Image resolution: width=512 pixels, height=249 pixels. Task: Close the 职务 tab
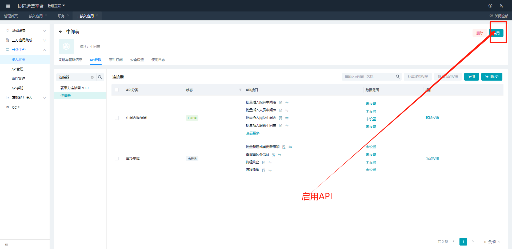coord(68,15)
